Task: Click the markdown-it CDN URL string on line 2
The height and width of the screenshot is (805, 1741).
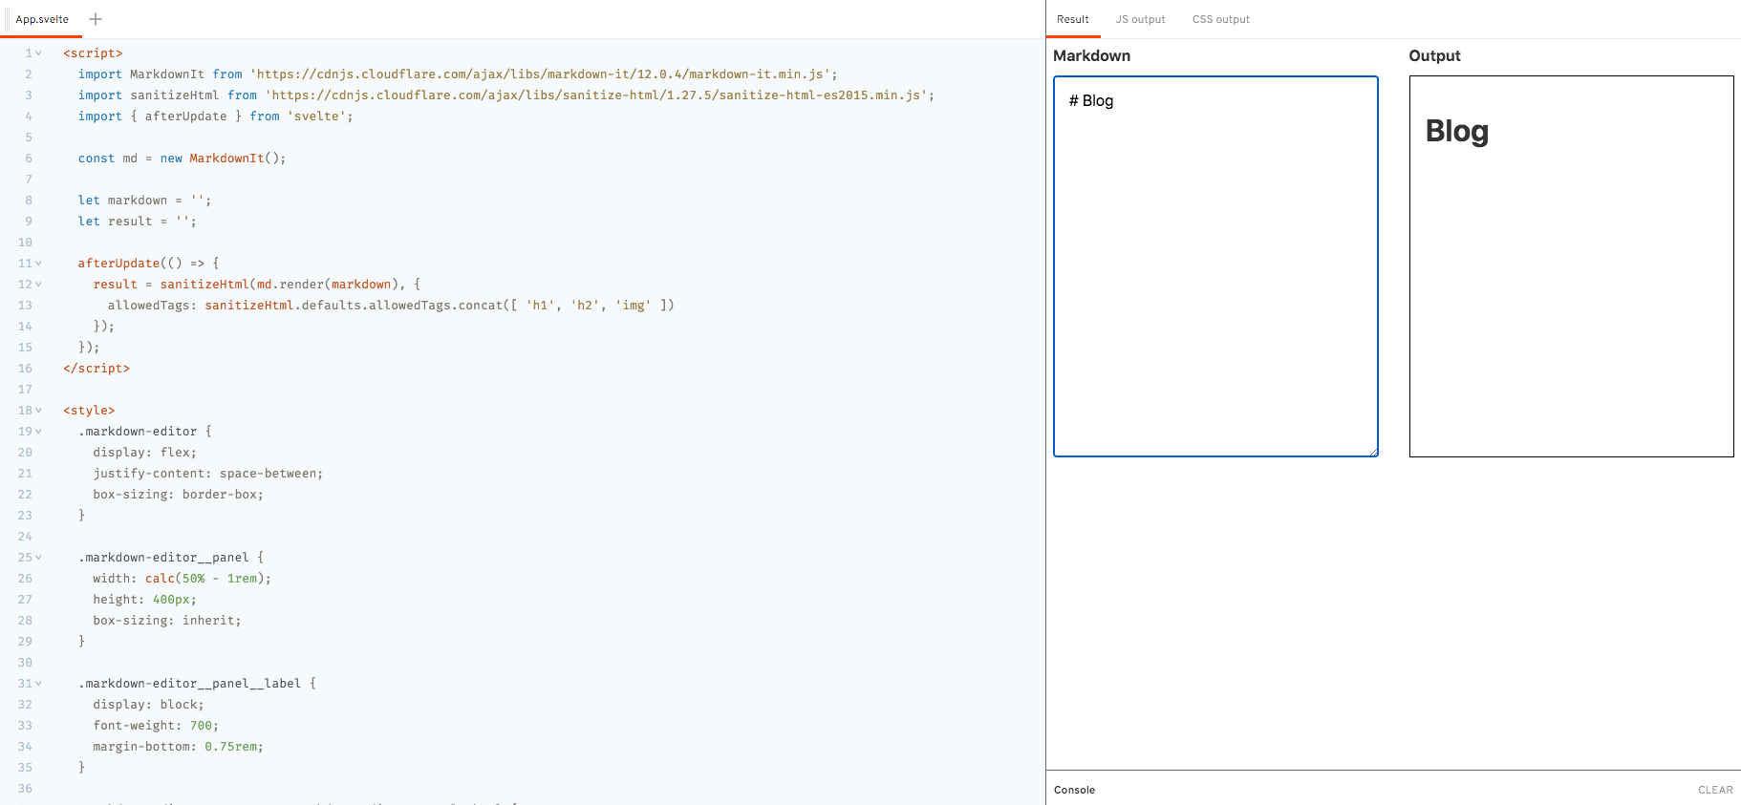Action: pyautogui.click(x=540, y=74)
